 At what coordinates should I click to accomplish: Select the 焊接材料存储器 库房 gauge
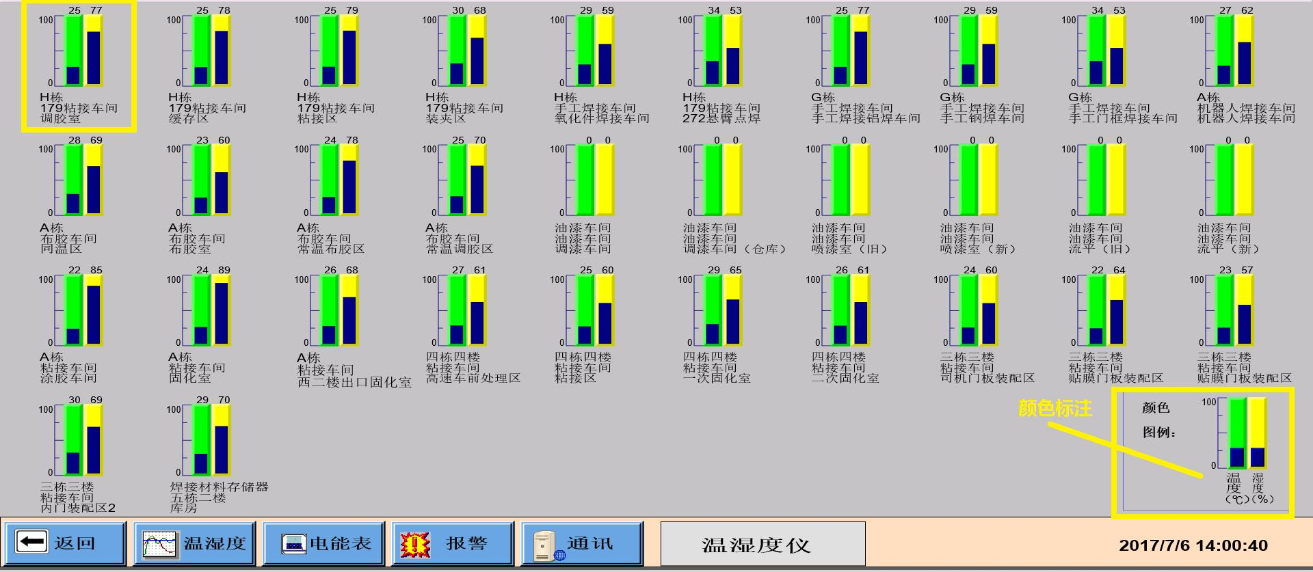211,440
